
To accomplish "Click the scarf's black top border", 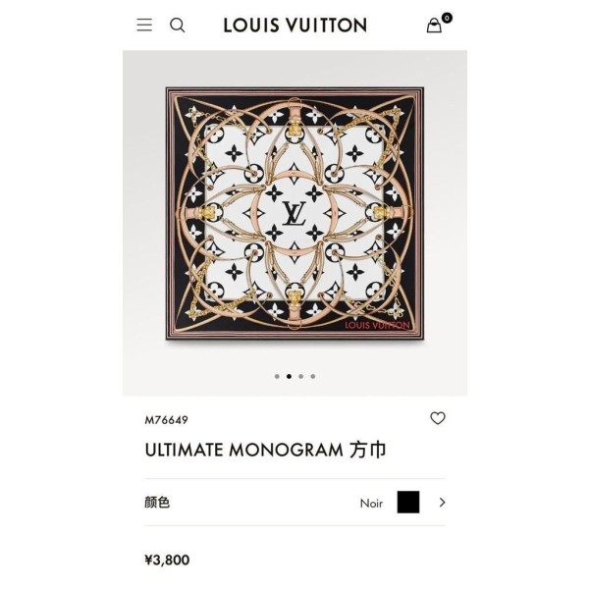I will click(294, 98).
